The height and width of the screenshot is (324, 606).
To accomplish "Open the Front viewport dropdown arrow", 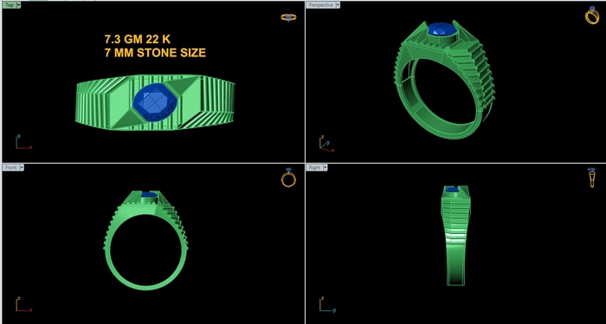I will coord(22,167).
